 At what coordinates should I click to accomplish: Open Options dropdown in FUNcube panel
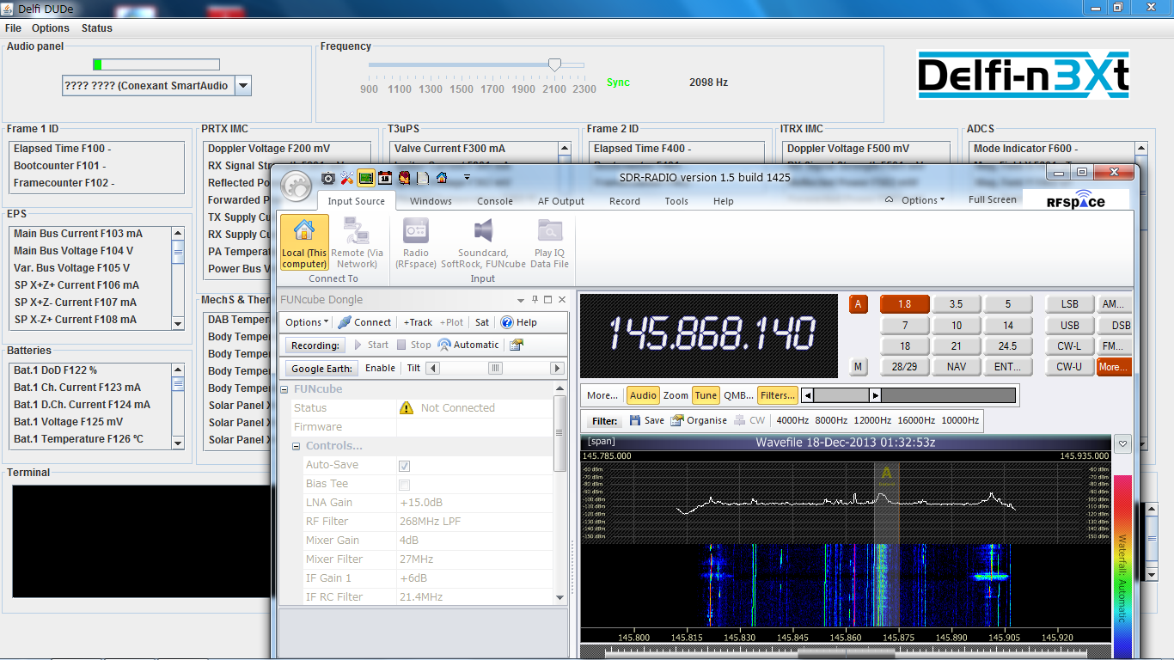[x=307, y=322]
